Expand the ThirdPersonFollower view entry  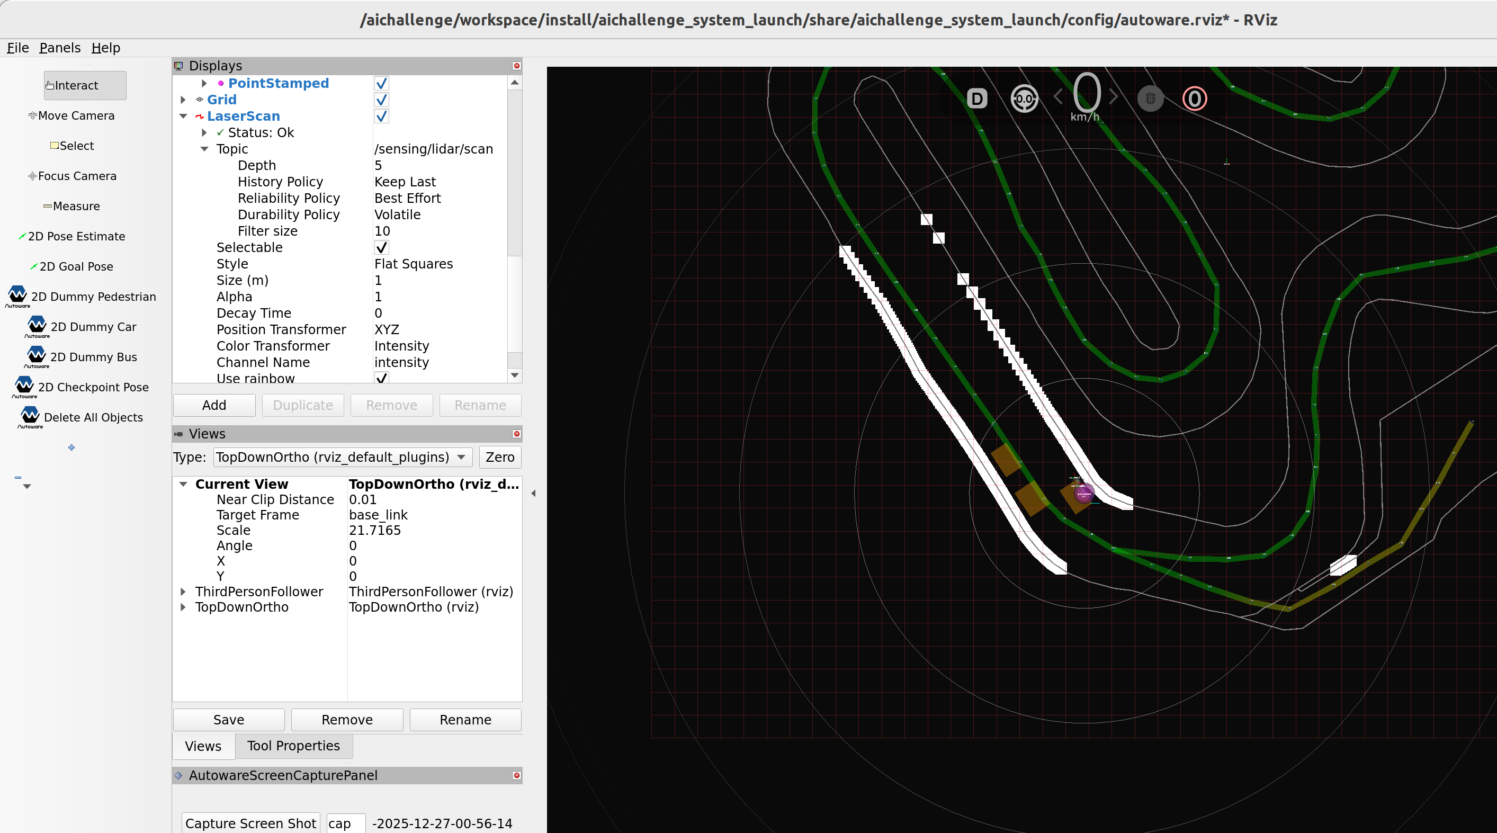pyautogui.click(x=183, y=592)
